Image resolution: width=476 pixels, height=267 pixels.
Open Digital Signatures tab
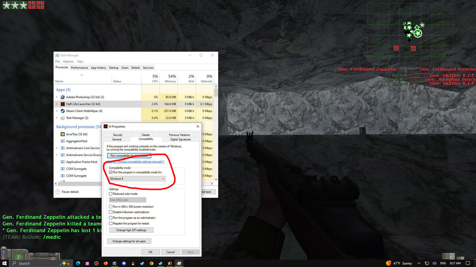181,139
